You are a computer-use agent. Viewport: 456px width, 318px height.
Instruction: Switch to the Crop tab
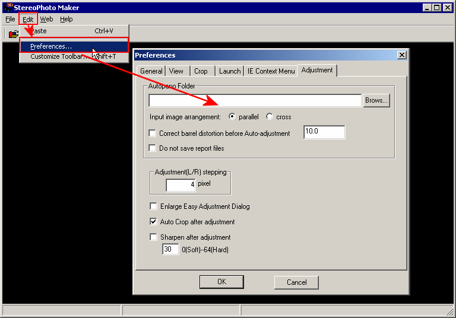point(201,71)
